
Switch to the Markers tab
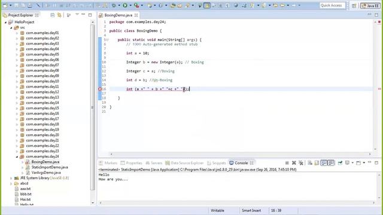click(108, 163)
